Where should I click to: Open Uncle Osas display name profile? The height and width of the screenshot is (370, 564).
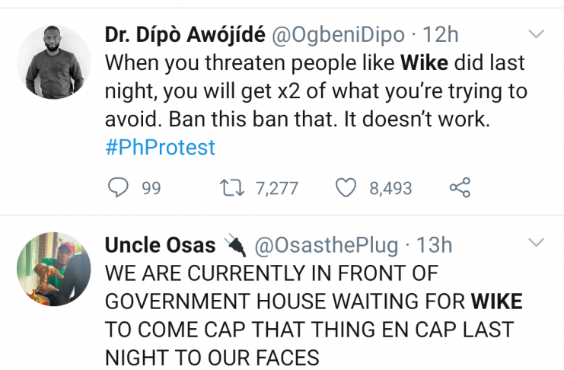pyautogui.click(x=159, y=245)
